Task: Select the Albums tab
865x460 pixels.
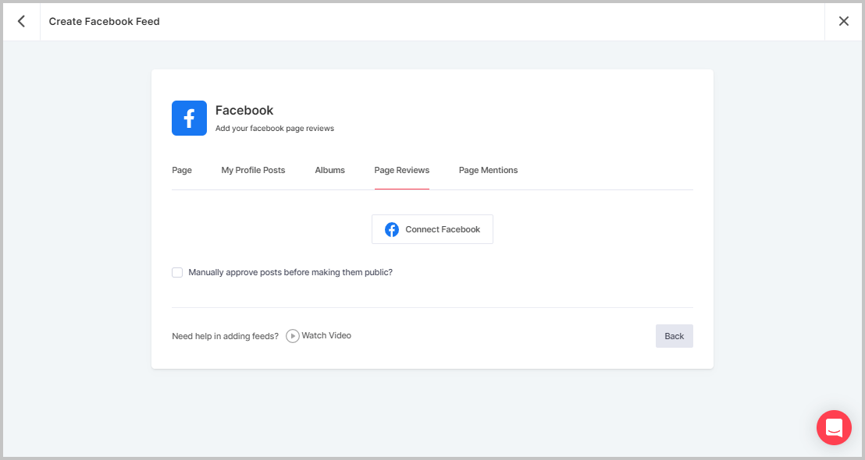Action: 329,170
